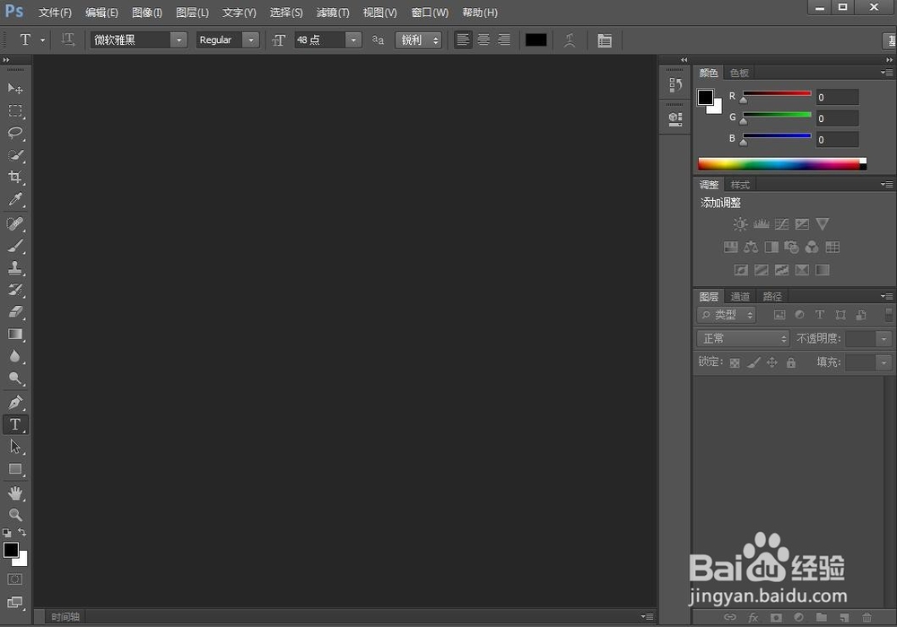Select the Lasso tool
The width and height of the screenshot is (897, 627).
pyautogui.click(x=15, y=133)
